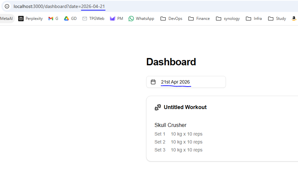This screenshot has width=298, height=177.
Task: Open the Amazon bookmark icon
Action: (294, 19)
